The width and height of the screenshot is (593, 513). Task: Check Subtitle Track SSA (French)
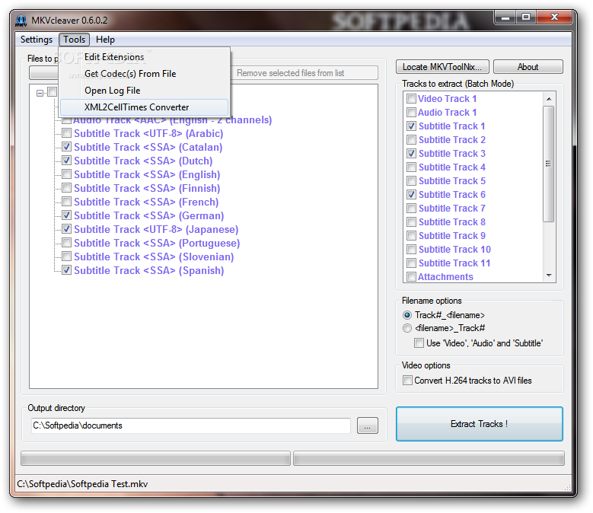point(66,201)
